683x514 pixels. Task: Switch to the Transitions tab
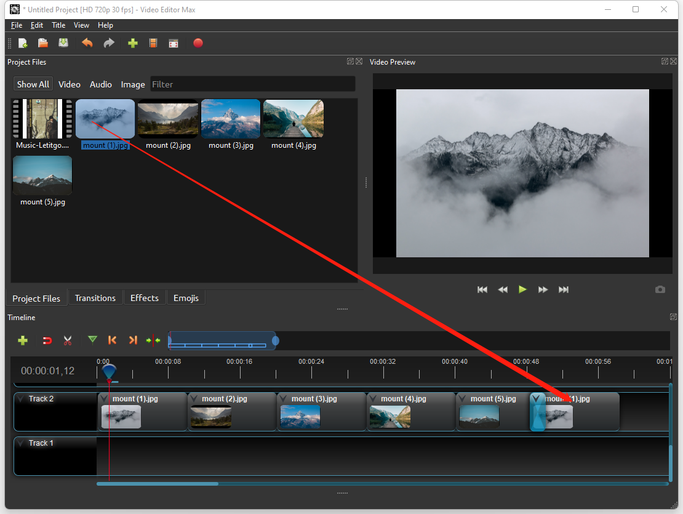(95, 297)
